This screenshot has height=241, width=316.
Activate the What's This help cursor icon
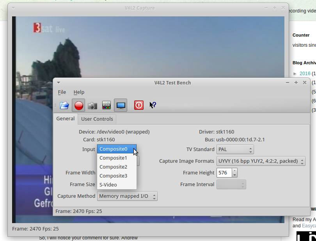coord(153,105)
